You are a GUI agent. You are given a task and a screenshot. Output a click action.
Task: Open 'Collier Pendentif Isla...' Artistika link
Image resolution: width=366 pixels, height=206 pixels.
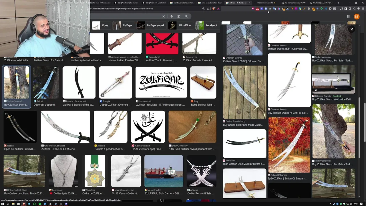point(200,193)
